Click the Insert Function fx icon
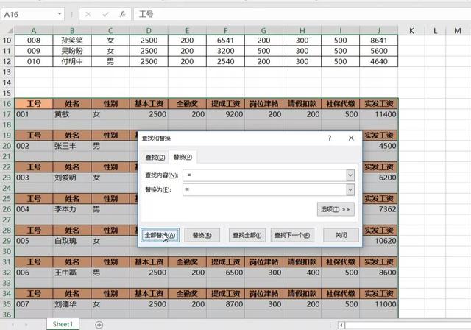This screenshot has width=471, height=330. point(123,14)
